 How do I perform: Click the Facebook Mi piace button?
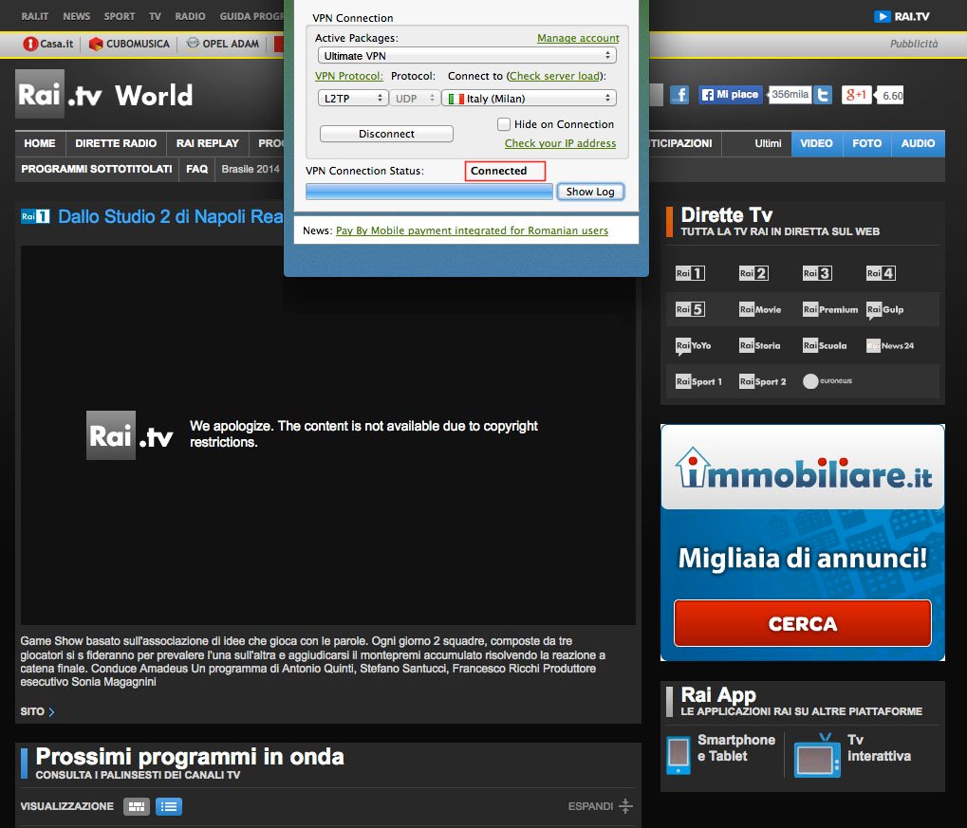(730, 94)
